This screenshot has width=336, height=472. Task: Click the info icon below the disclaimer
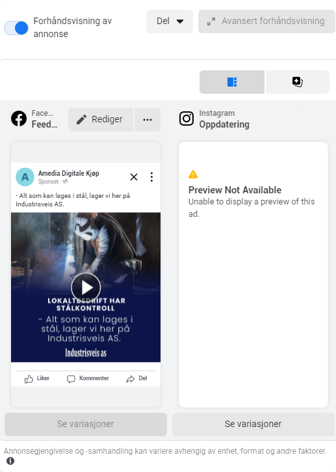(10, 461)
